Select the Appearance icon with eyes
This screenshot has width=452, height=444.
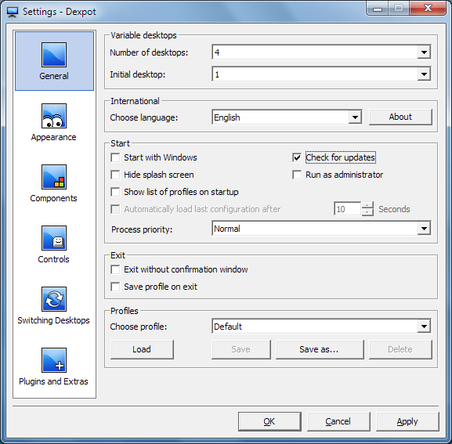(x=54, y=116)
